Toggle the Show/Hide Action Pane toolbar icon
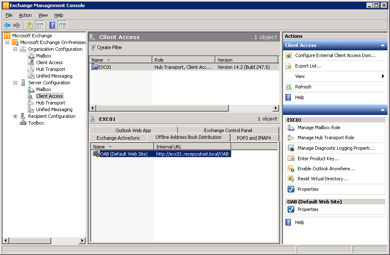Viewport: 390px width, 255px height. coord(63,25)
